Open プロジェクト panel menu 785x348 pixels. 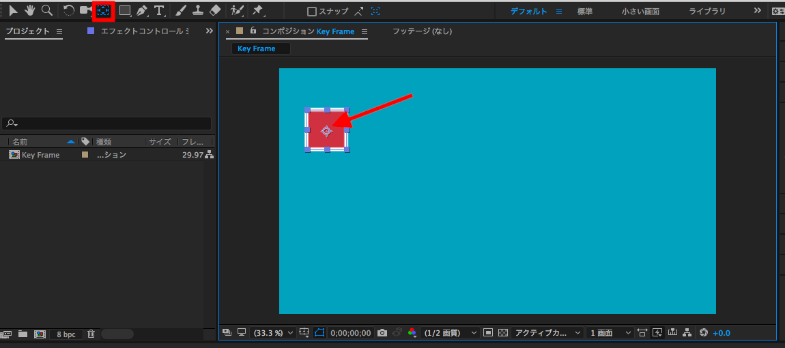click(59, 31)
